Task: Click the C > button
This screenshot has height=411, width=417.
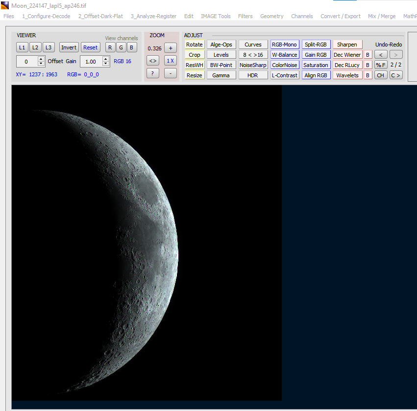Action: (x=396, y=75)
